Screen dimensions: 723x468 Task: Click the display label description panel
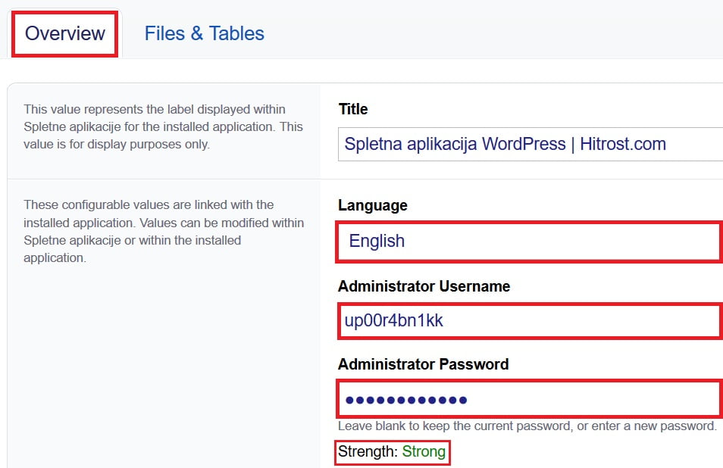164,127
